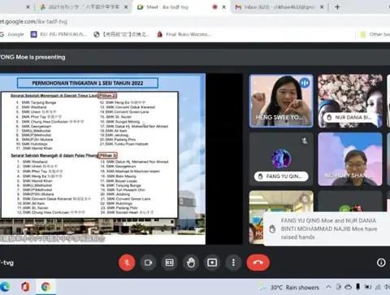The width and height of the screenshot is (390, 295).
Task: Close the 2021 Chinese-titled tab
Action: click(x=126, y=7)
